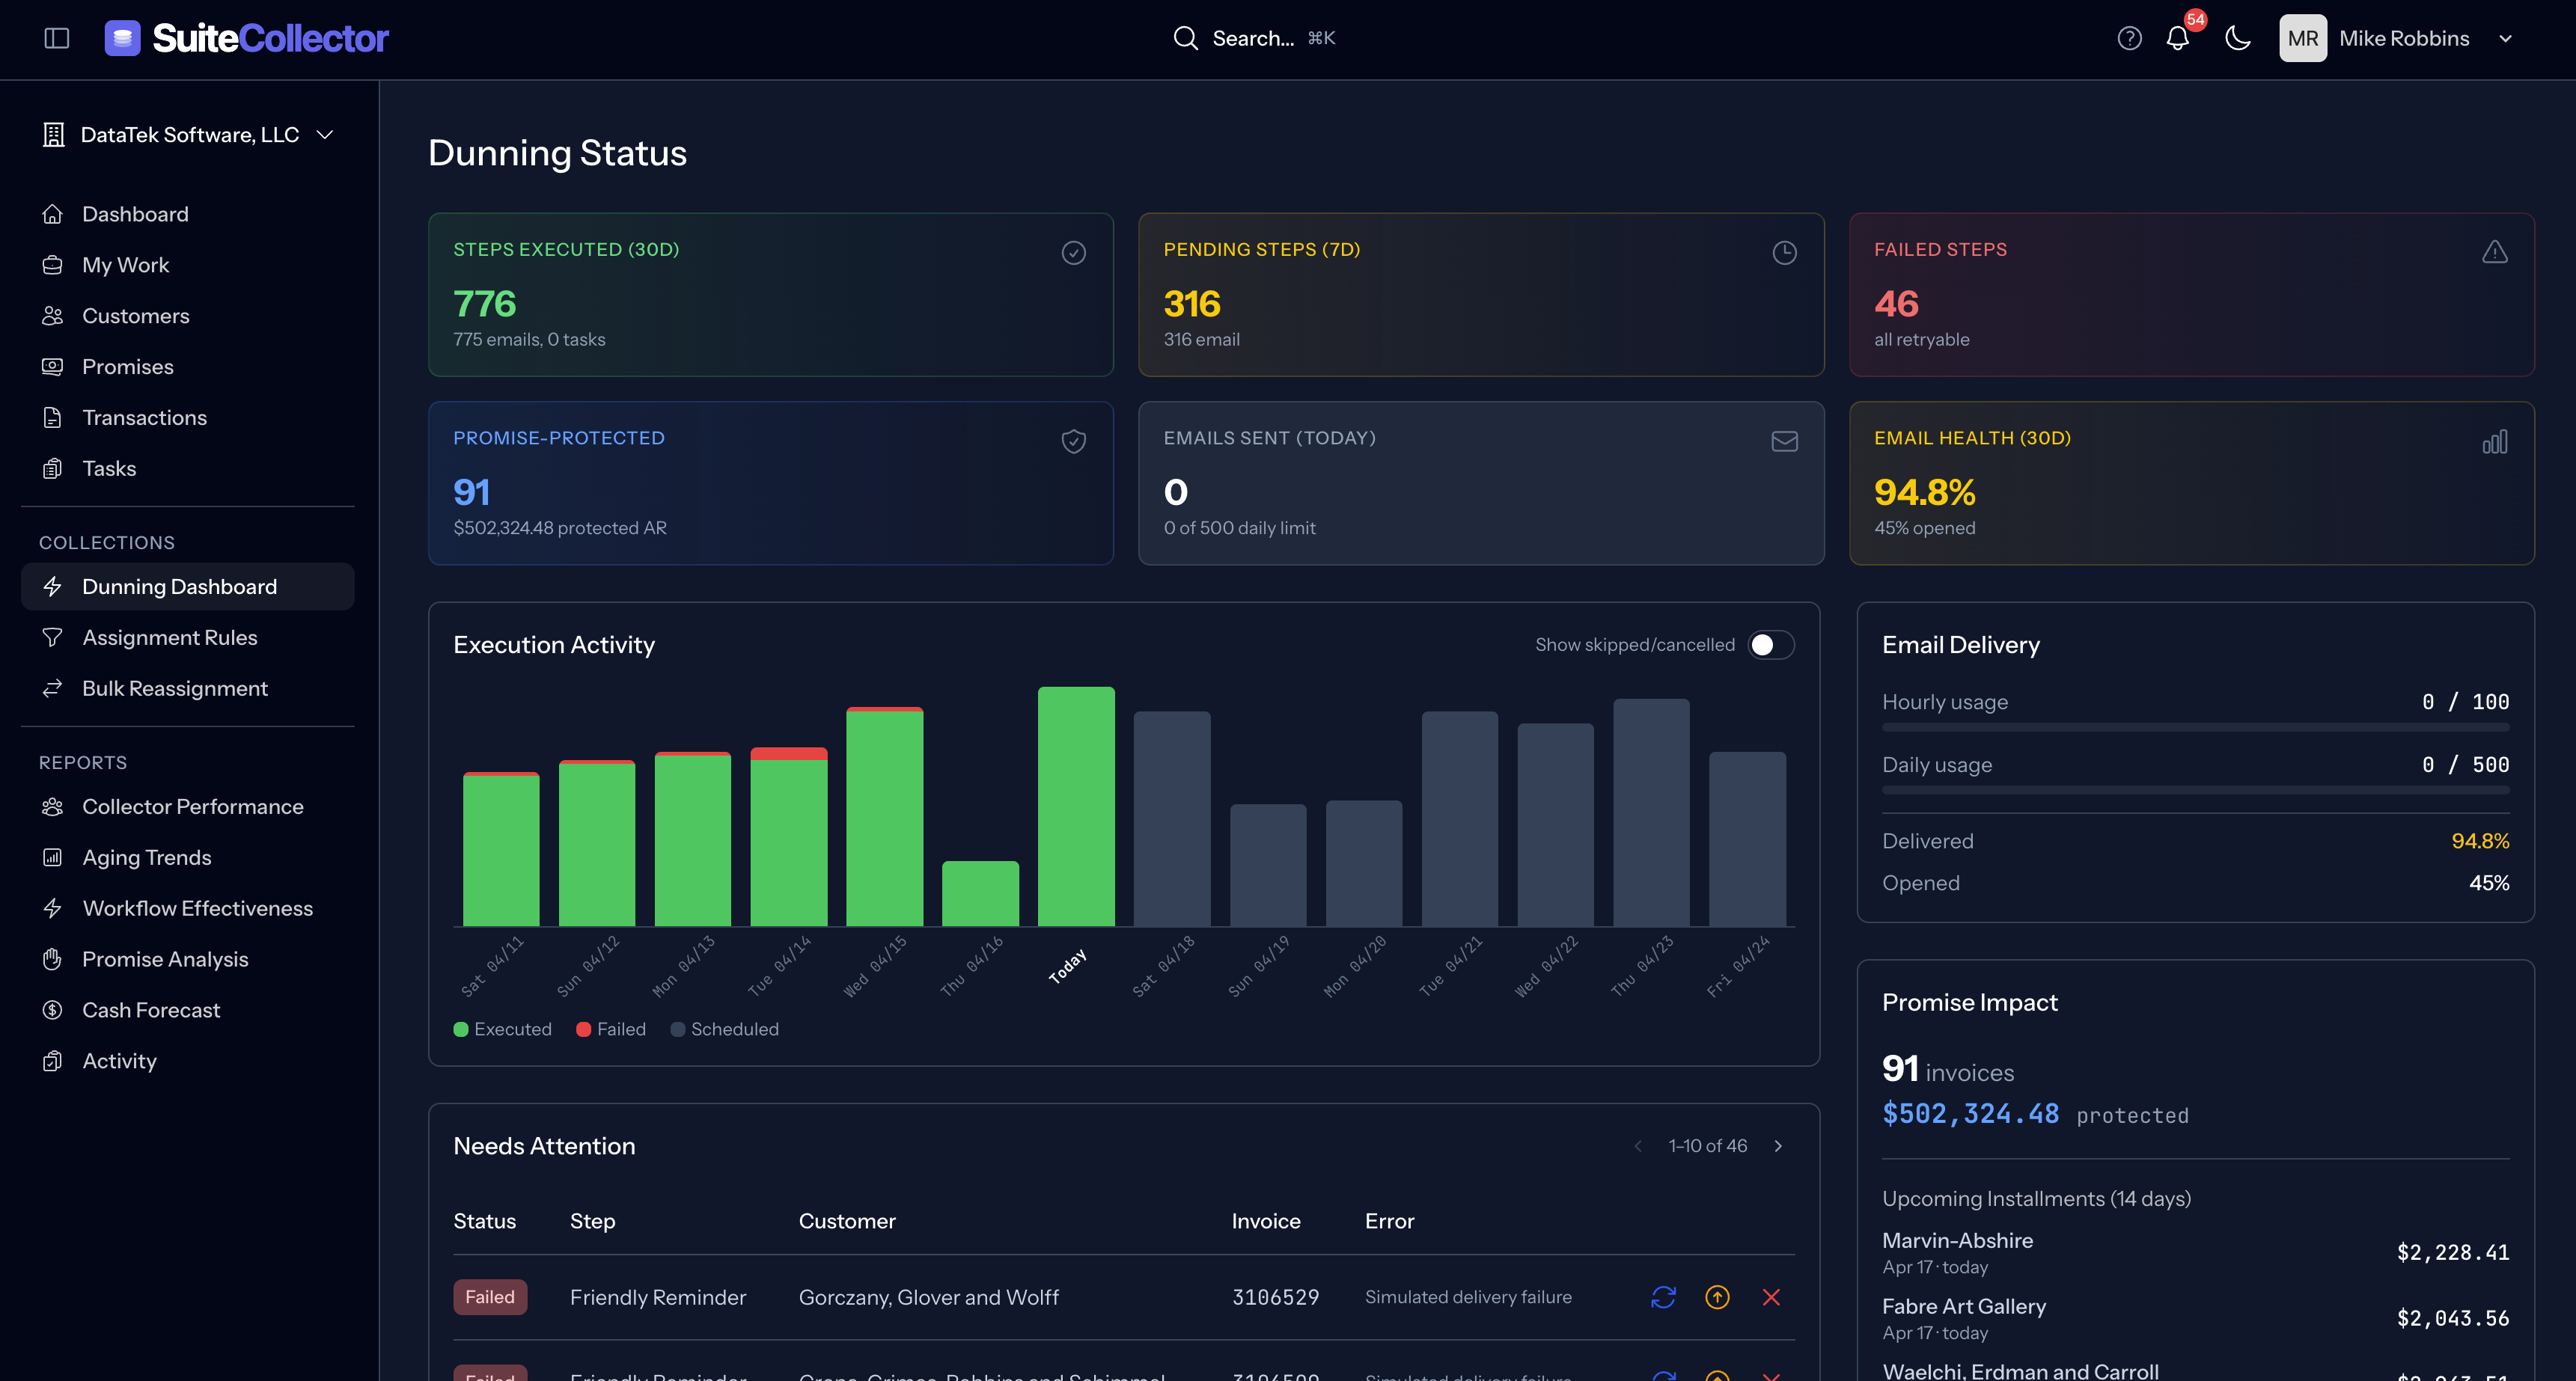
Task: Open the help question-mark icon
Action: pyautogui.click(x=2129, y=38)
